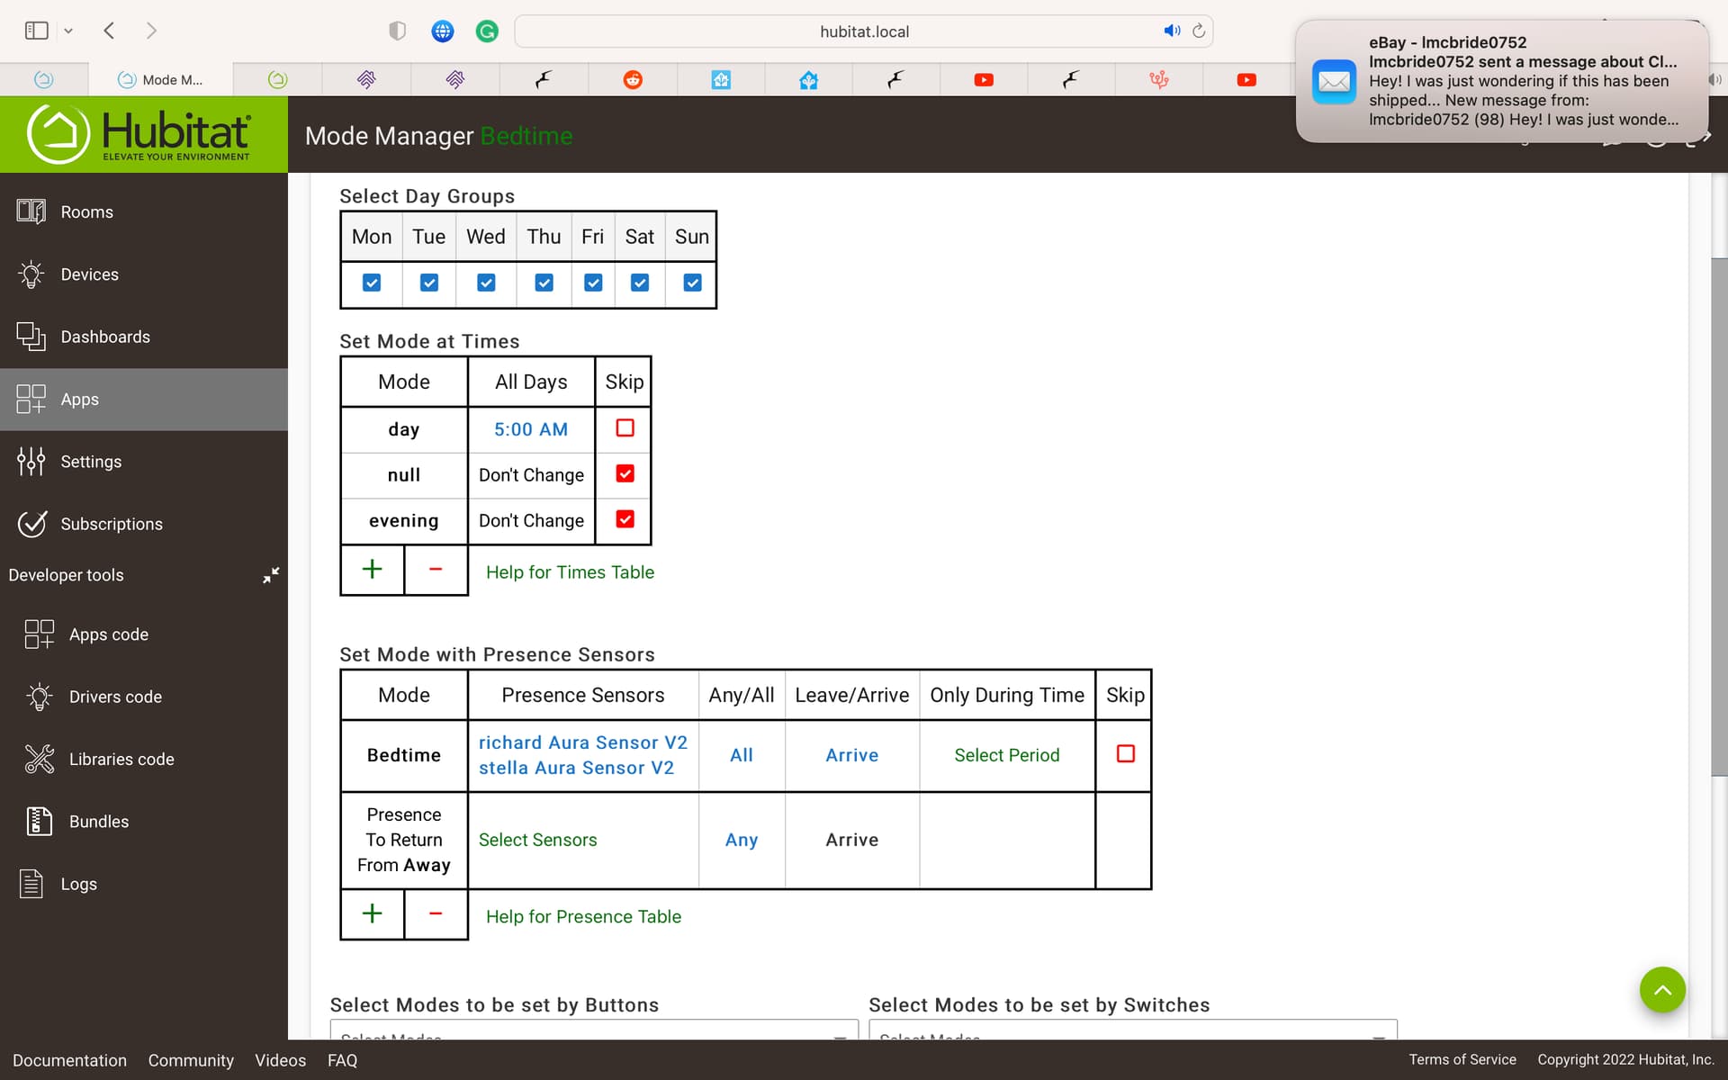The image size is (1728, 1080).
Task: Click Select Sensors link
Action: (537, 840)
